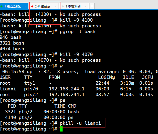The height and width of the screenshot is (134, 158).
Task: Close the '1 硬盘分区' tab
Action: [25, 6]
